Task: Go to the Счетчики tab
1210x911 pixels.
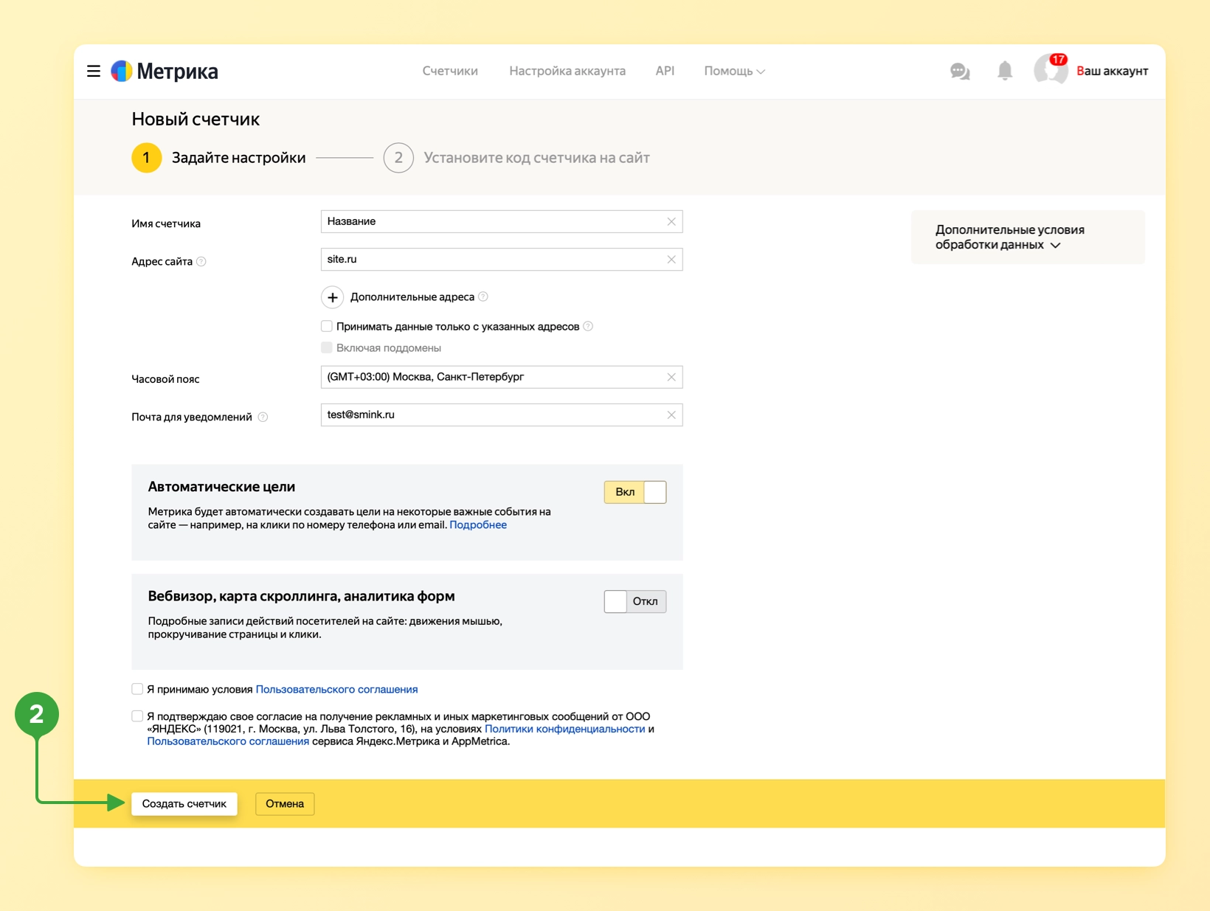Action: pyautogui.click(x=450, y=71)
